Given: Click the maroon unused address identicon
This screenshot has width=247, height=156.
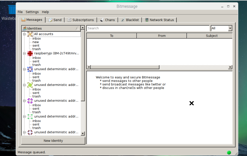Looking at the screenshot, I should pyautogui.click(x=30, y=132).
